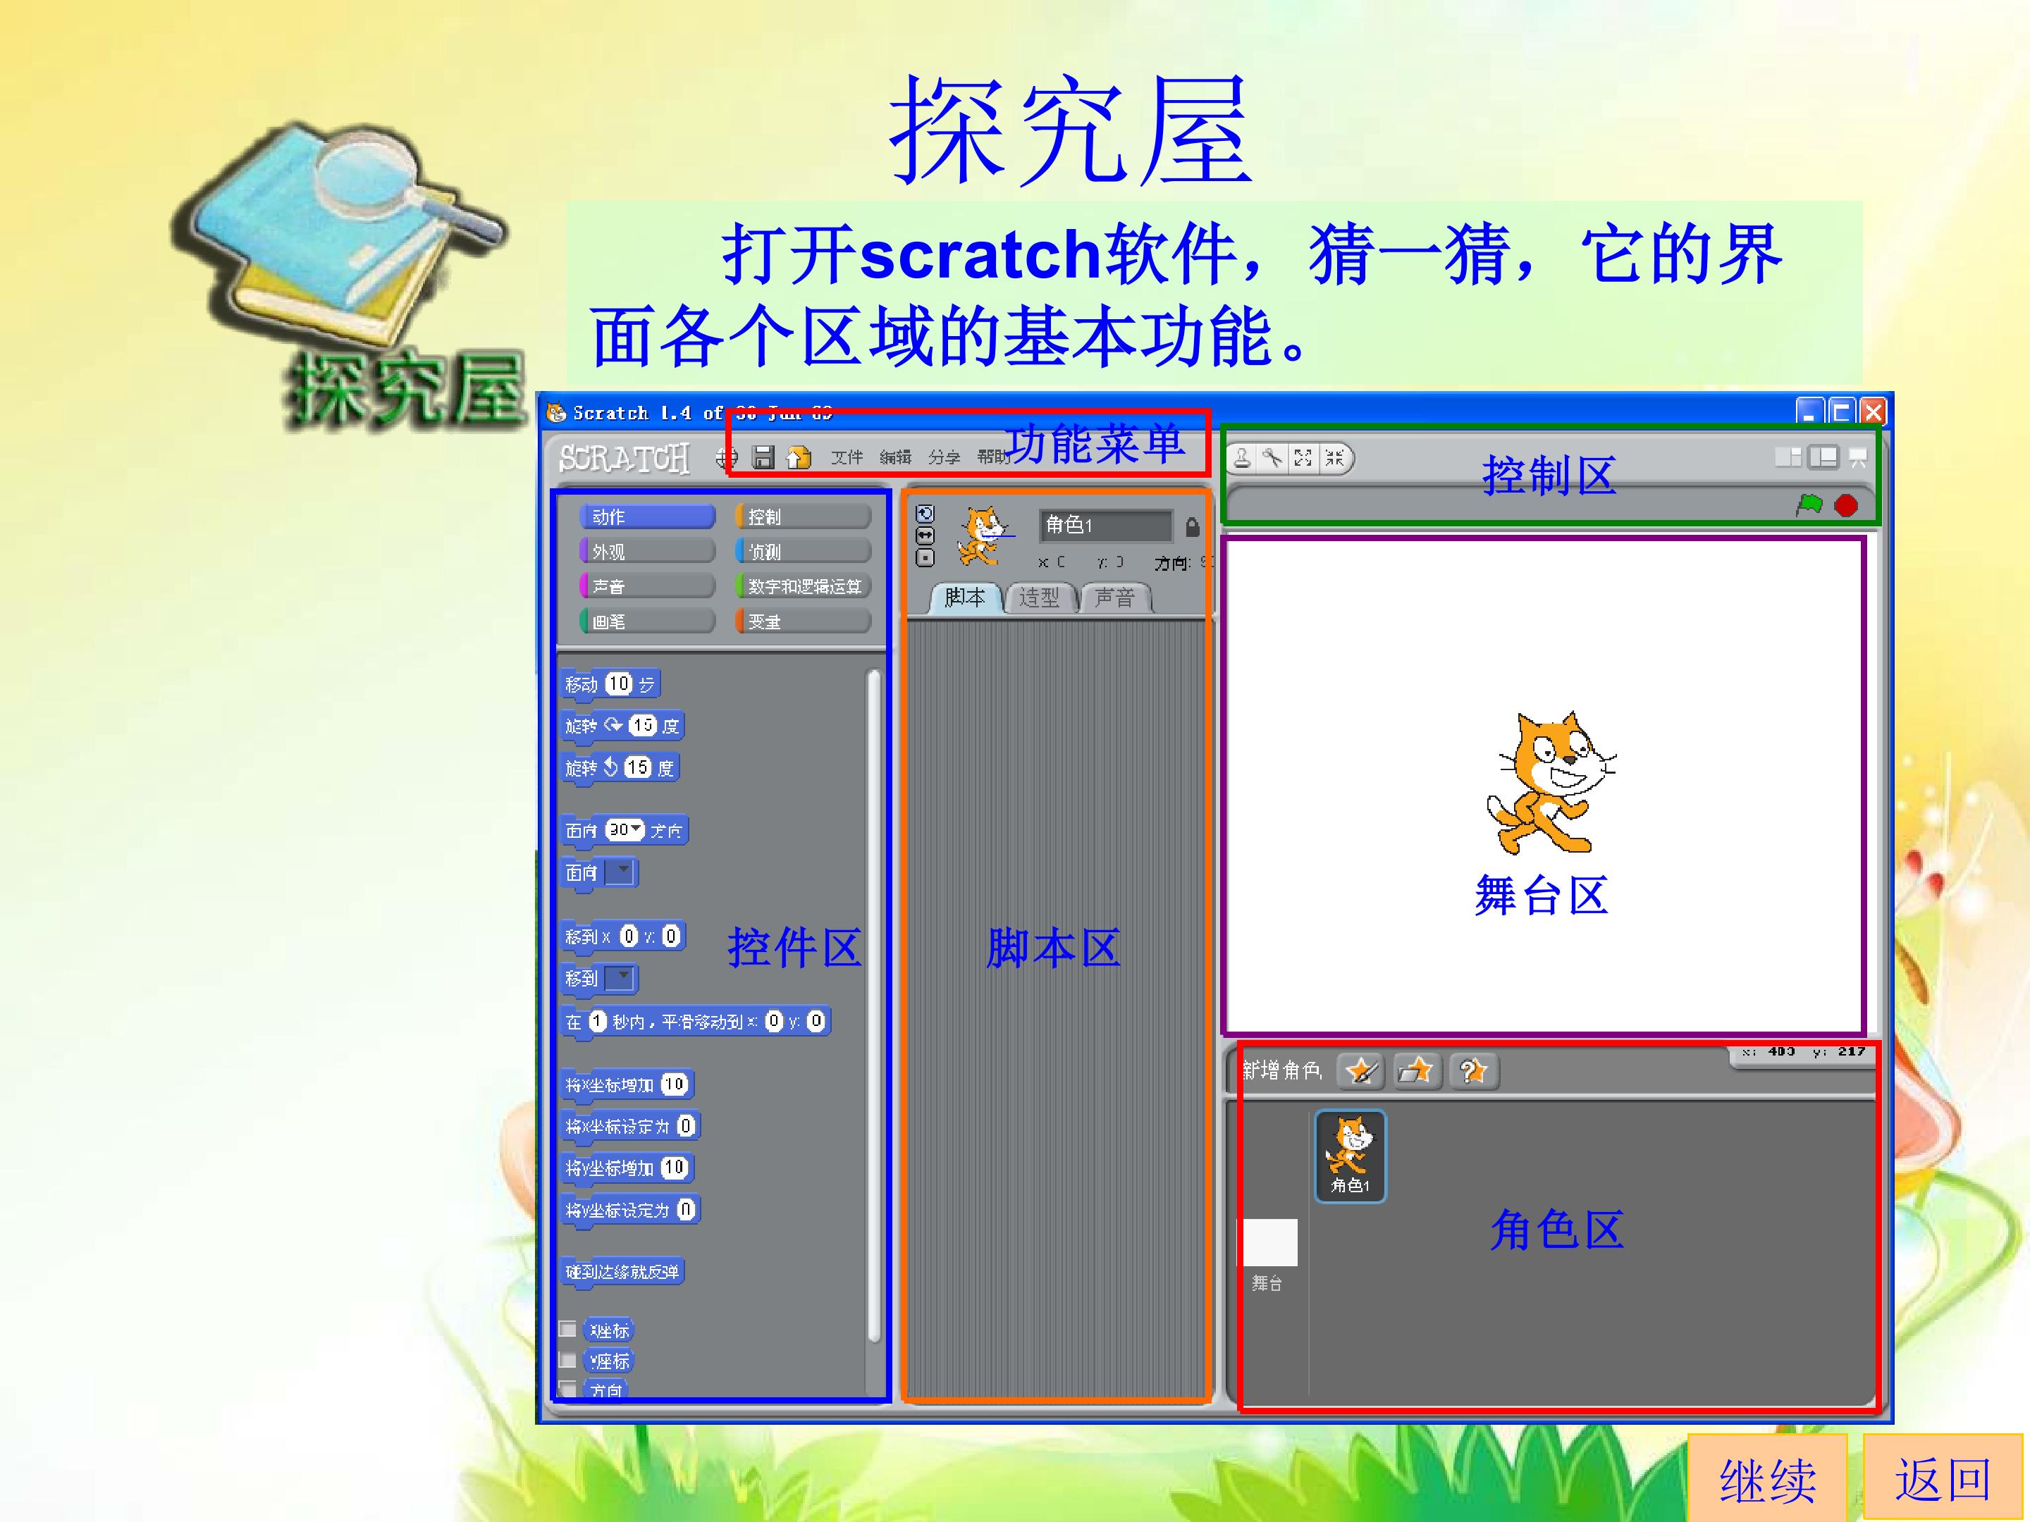Select the 变量 block category
Screen dimensions: 2030x1522
tap(803, 621)
